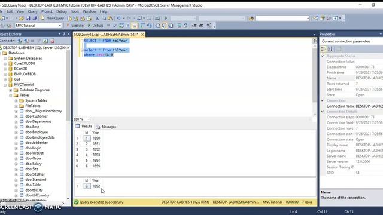
Task: Click the Undo arrow icon
Action: click(118, 19)
